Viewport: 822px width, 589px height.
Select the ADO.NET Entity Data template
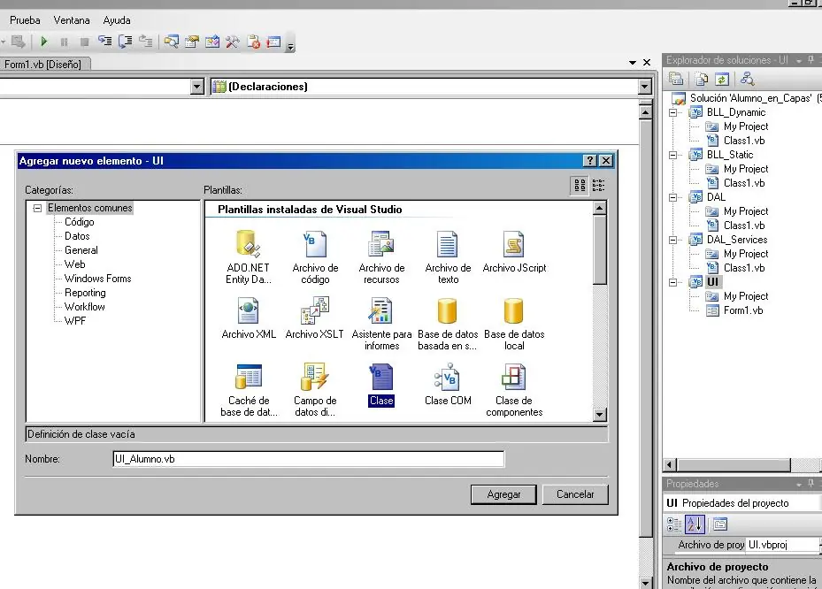tap(249, 256)
